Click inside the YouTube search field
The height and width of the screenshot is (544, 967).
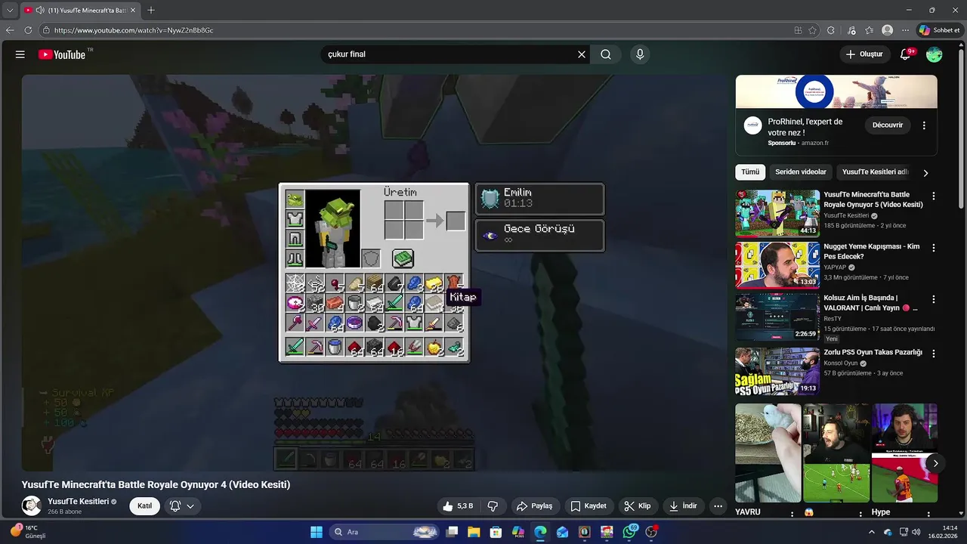click(450, 54)
